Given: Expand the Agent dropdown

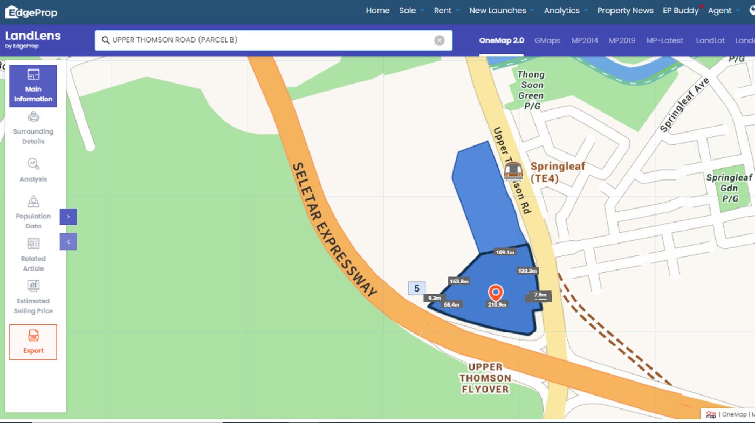Looking at the screenshot, I should coord(724,10).
